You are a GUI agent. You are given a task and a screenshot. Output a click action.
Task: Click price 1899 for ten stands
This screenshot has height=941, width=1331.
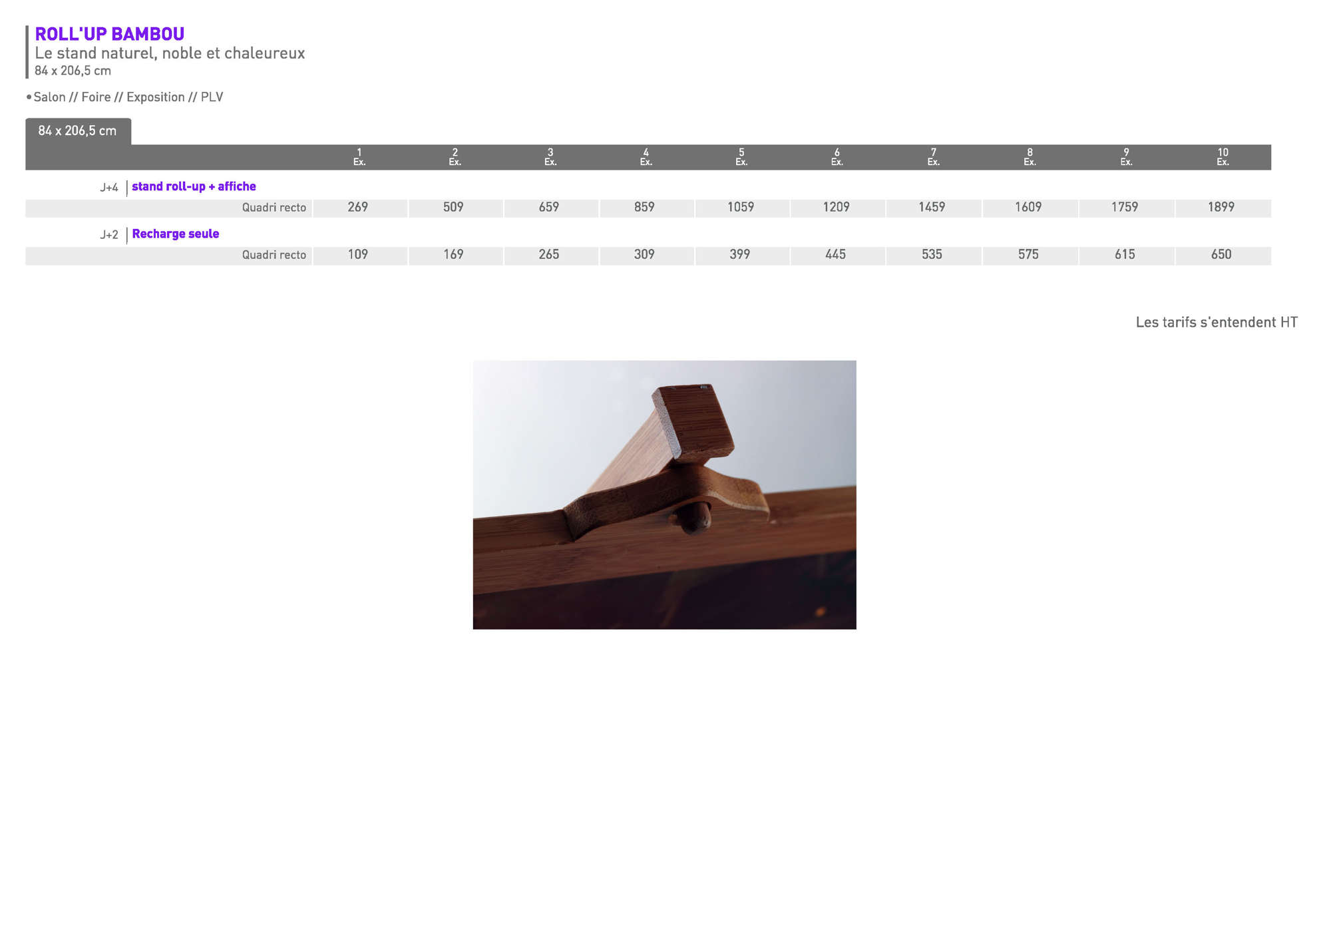(x=1221, y=208)
